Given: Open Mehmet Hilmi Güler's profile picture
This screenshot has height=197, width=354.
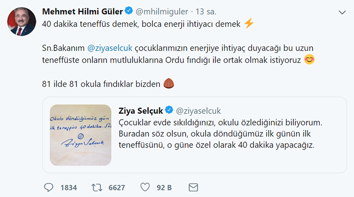Looking at the screenshot, I should coord(22,21).
